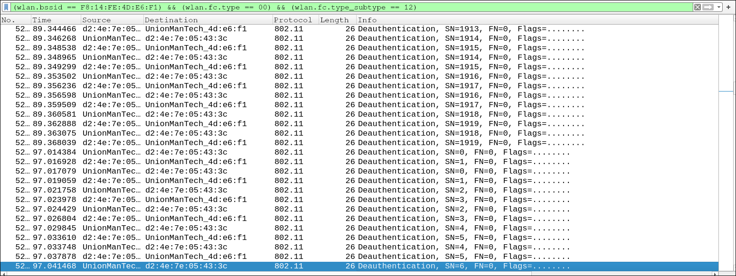Select the packet at time 89.348538
The height and width of the screenshot is (276, 736).
pos(359,48)
